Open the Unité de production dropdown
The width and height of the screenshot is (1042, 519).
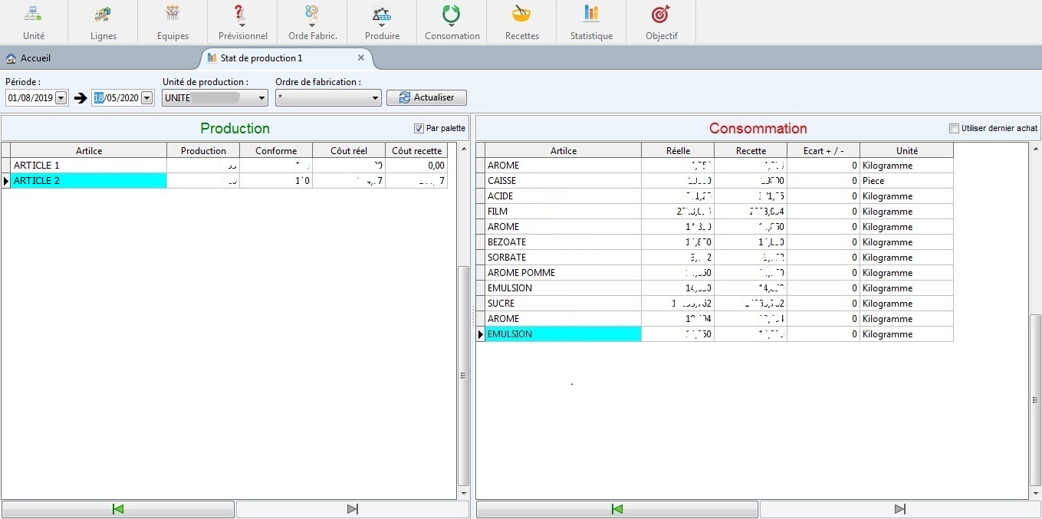(261, 98)
